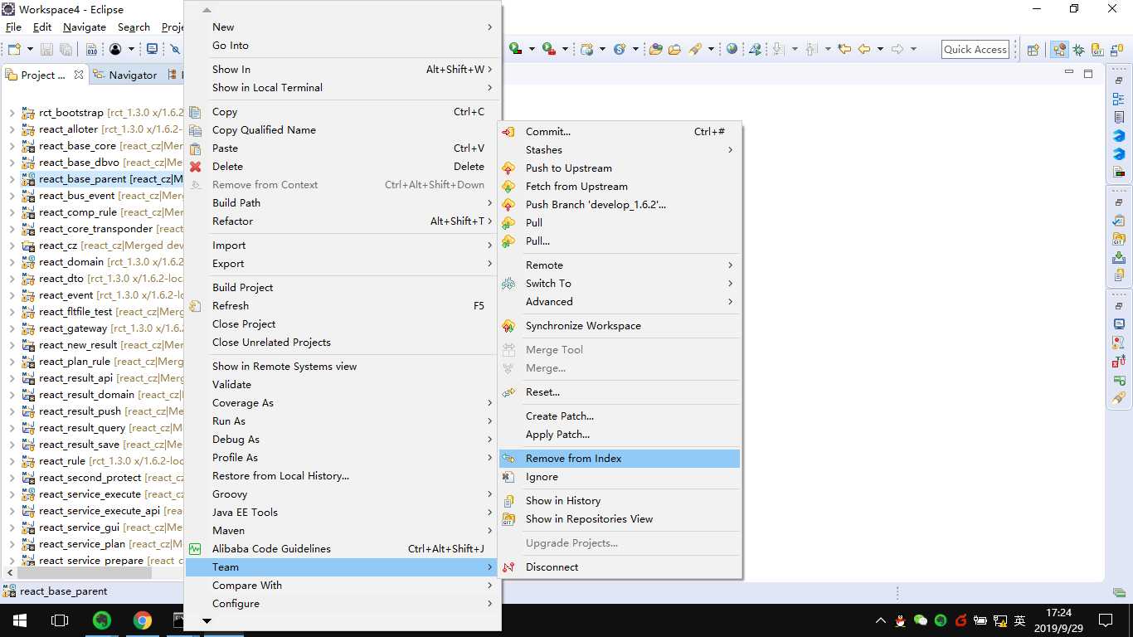Choose Push to Upstream
1133x637 pixels.
coord(619,168)
